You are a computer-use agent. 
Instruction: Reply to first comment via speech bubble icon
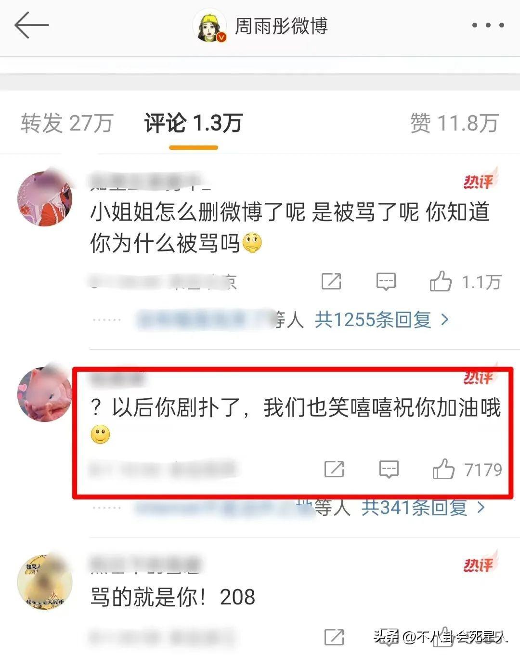click(386, 281)
